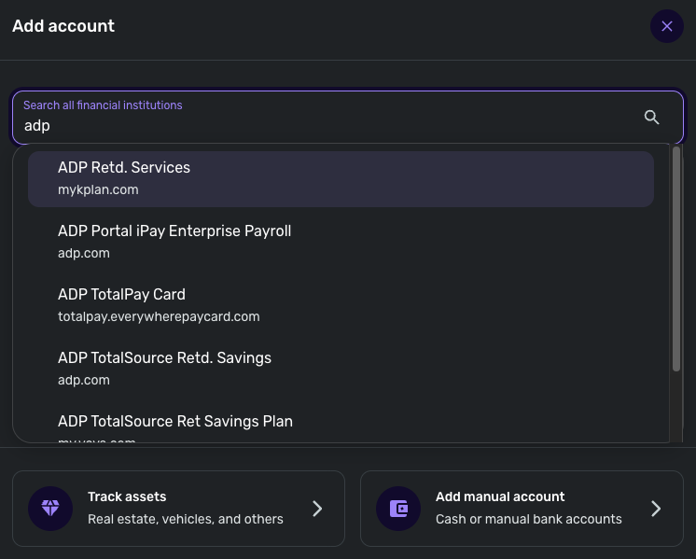Viewport: 696px width, 559px height.
Task: Click the wallet icon for manual account
Action: [x=398, y=509]
